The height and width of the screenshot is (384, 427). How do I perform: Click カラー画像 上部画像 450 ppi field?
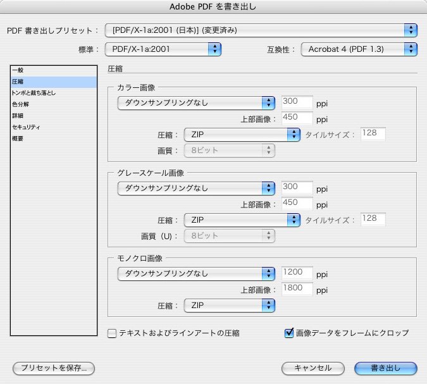point(297,118)
